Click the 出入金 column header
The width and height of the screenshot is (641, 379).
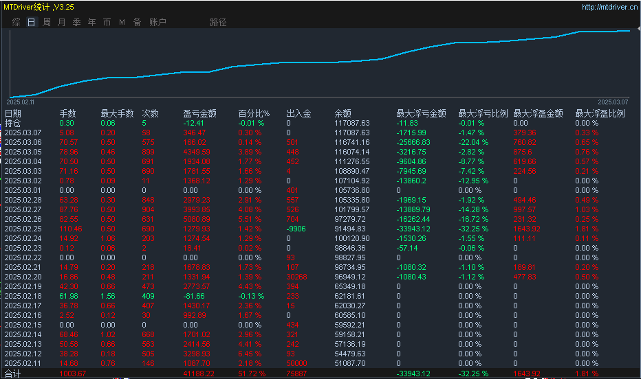click(x=298, y=113)
